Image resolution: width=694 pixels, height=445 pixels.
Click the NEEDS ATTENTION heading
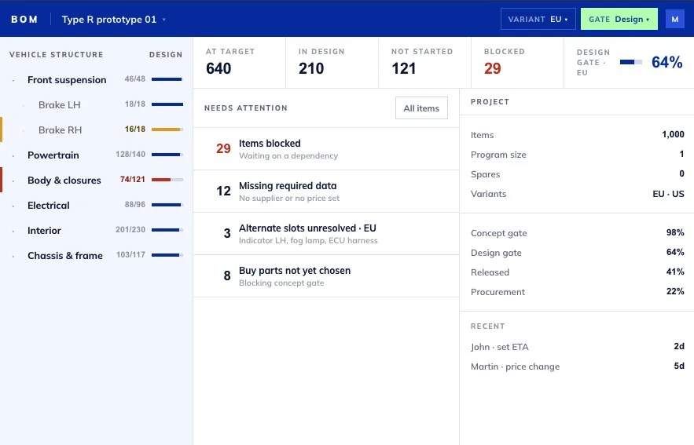coord(246,108)
